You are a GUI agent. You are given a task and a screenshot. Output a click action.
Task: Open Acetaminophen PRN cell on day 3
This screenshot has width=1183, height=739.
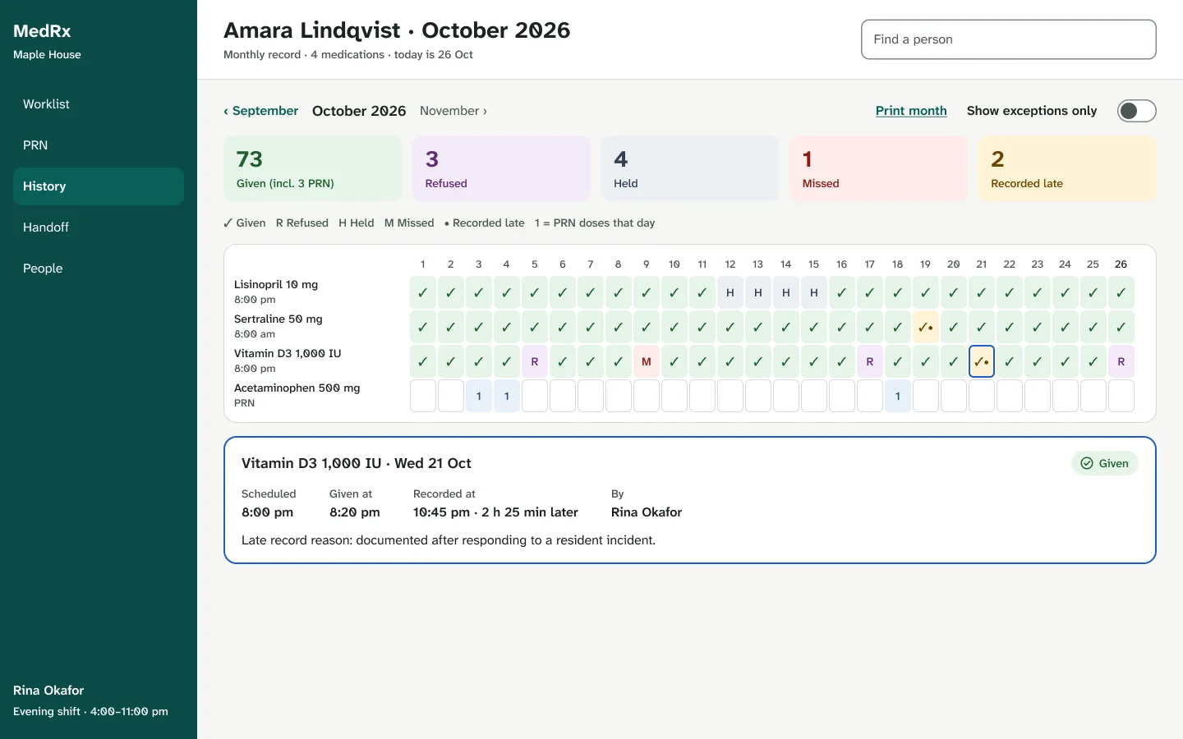[479, 396]
